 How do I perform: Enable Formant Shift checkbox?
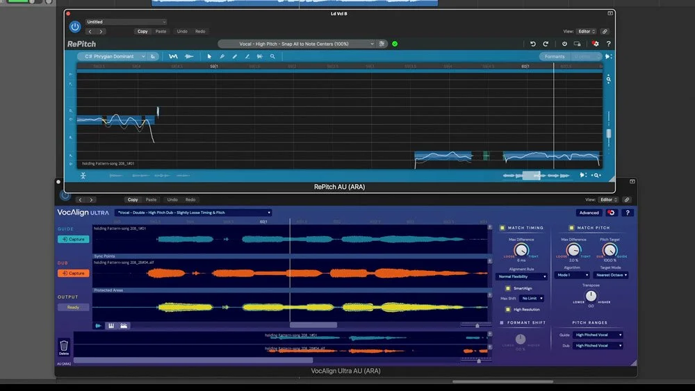click(502, 323)
